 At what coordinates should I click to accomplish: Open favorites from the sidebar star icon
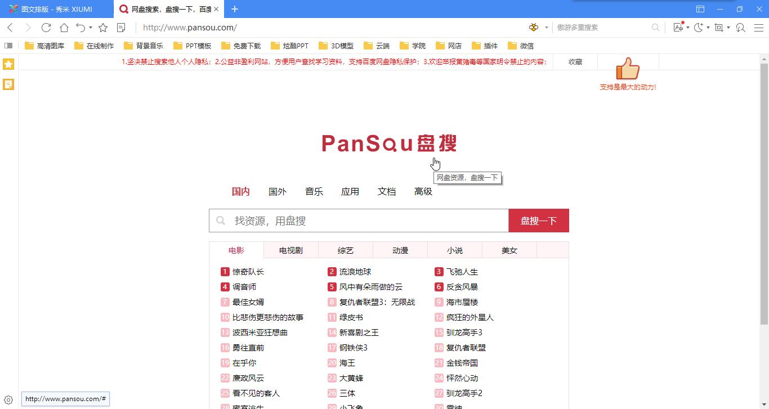click(8, 65)
